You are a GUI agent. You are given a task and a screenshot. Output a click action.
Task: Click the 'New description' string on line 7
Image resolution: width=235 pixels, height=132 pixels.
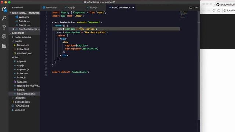pyautogui.click(x=95, y=32)
